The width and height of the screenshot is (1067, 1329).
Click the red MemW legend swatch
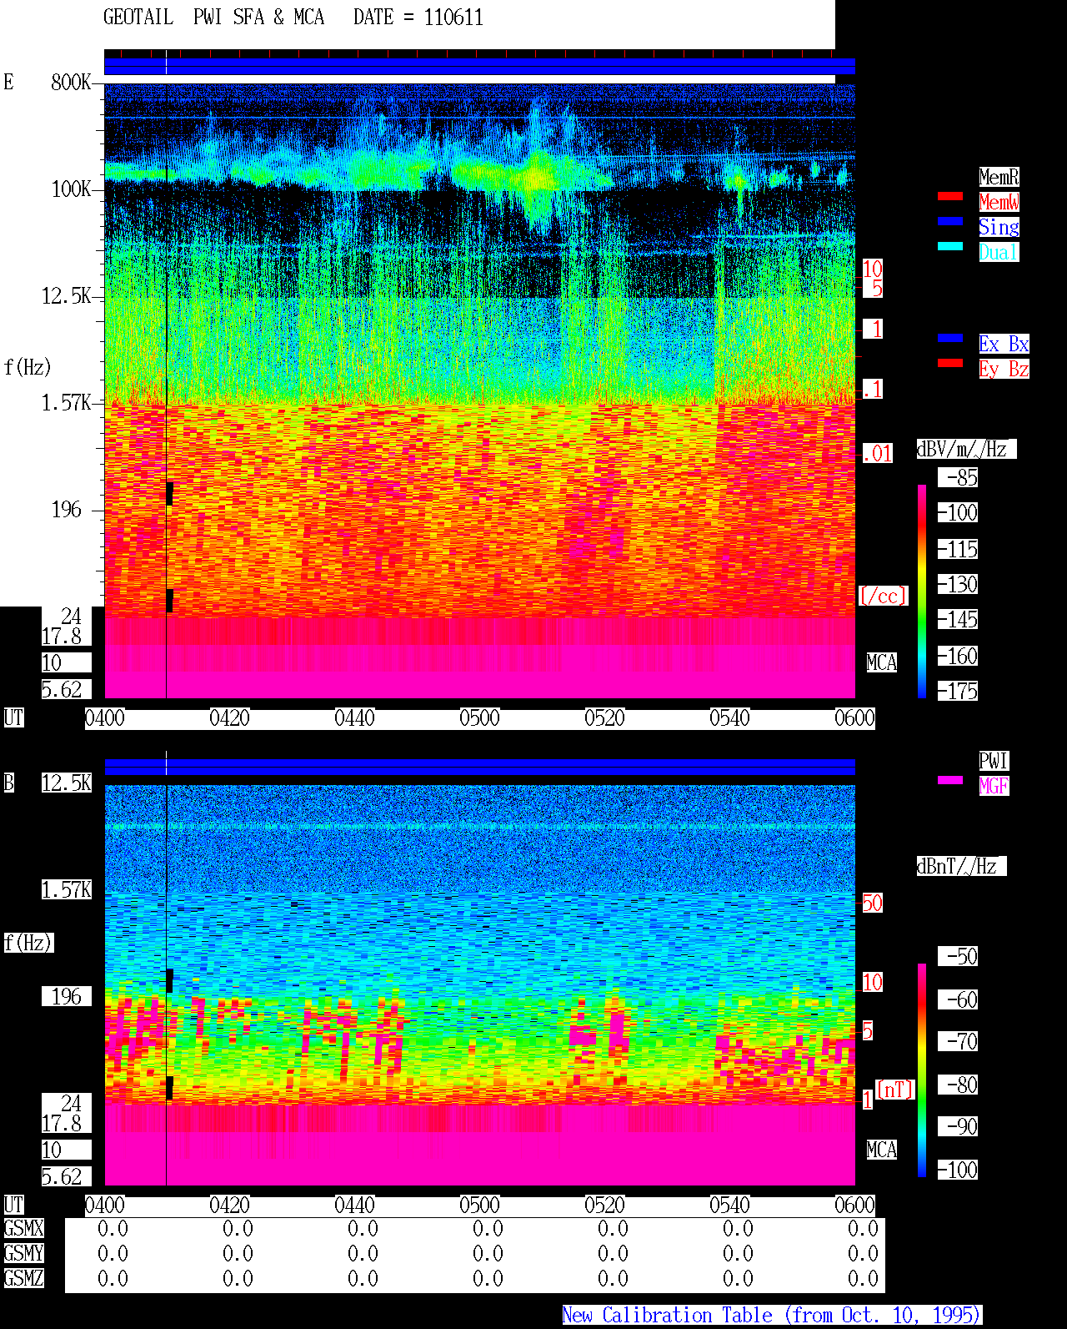(950, 196)
